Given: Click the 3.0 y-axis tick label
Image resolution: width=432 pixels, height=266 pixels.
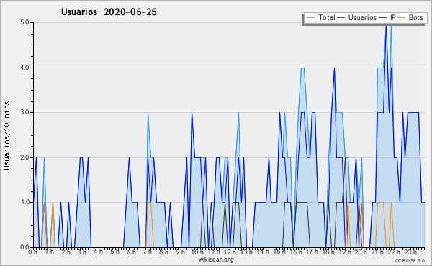Looking at the screenshot, I should point(24,112).
